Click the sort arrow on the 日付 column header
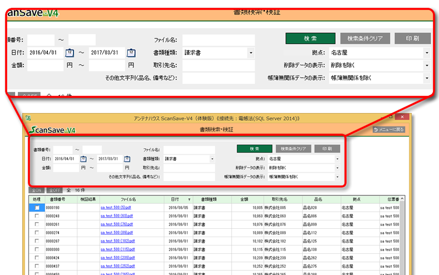 (189, 199)
